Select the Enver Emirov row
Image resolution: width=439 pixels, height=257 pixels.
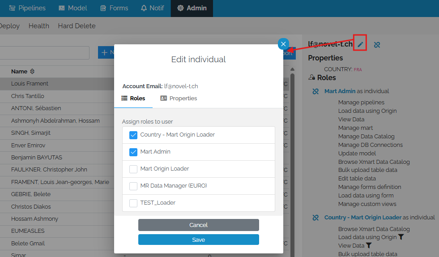pyautogui.click(x=57, y=146)
